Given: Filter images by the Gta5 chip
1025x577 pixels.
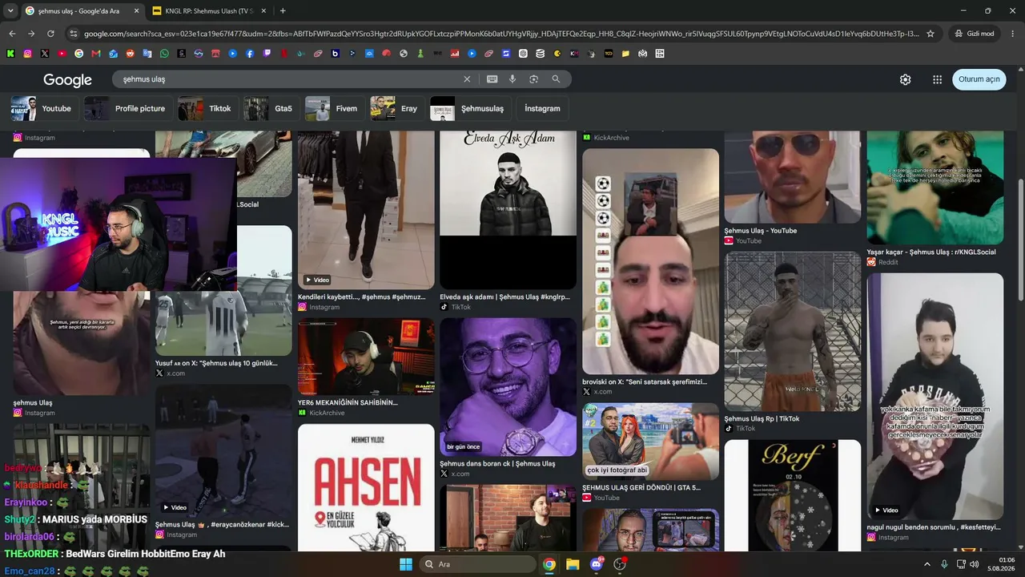Looking at the screenshot, I should coord(271,109).
